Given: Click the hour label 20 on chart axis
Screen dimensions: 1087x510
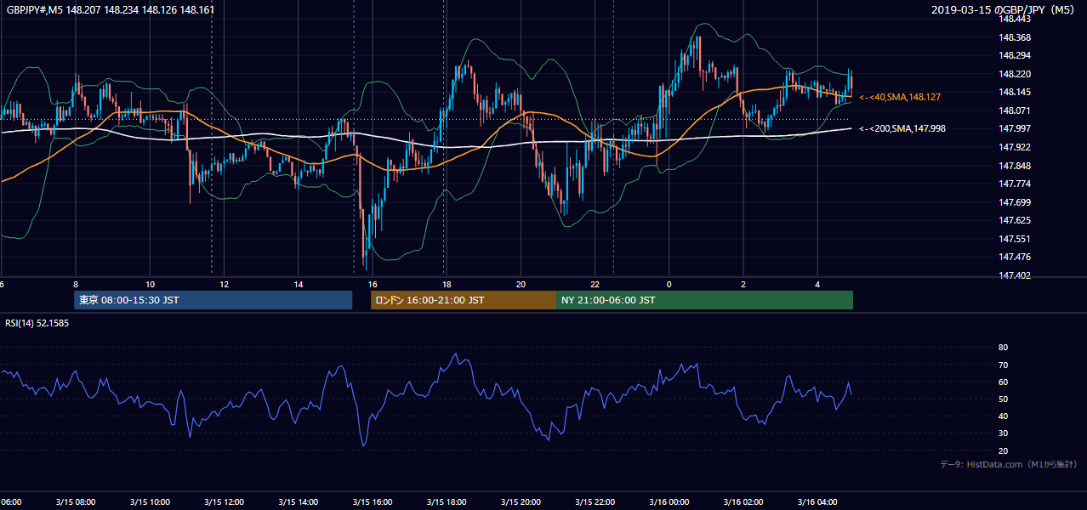Looking at the screenshot, I should point(521,284).
